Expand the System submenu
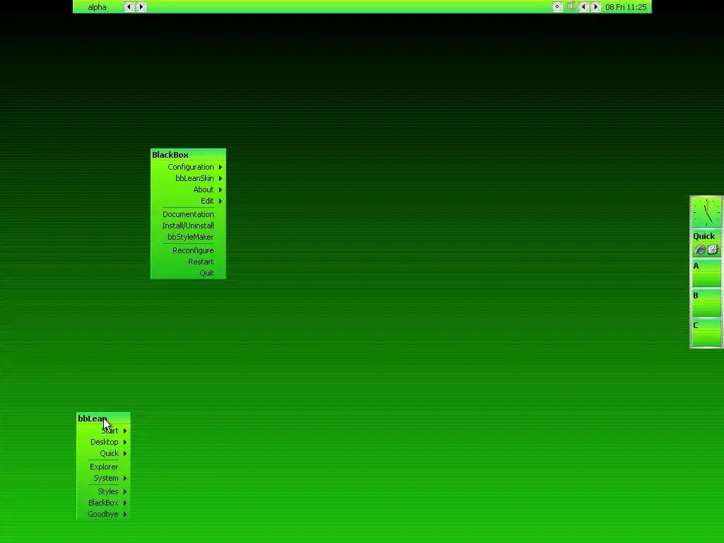 click(x=103, y=478)
